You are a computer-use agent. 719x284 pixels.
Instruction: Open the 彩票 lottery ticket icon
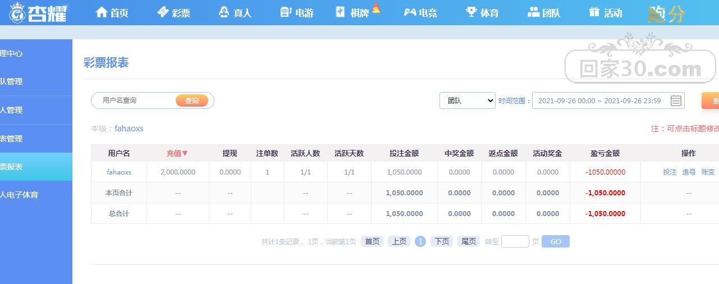(163, 12)
